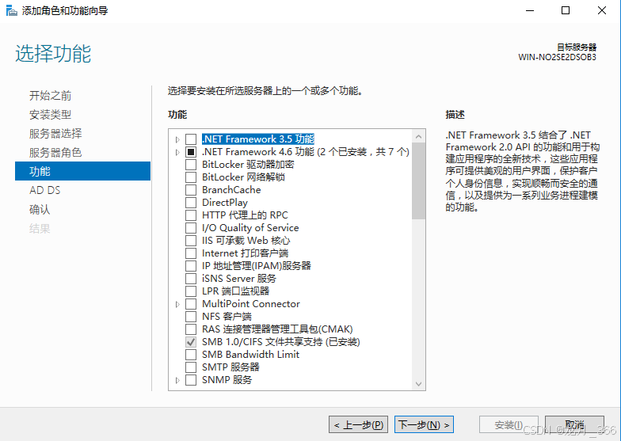The width and height of the screenshot is (621, 441).
Task: Go to the 安装类型 wizard step
Action: [50, 114]
